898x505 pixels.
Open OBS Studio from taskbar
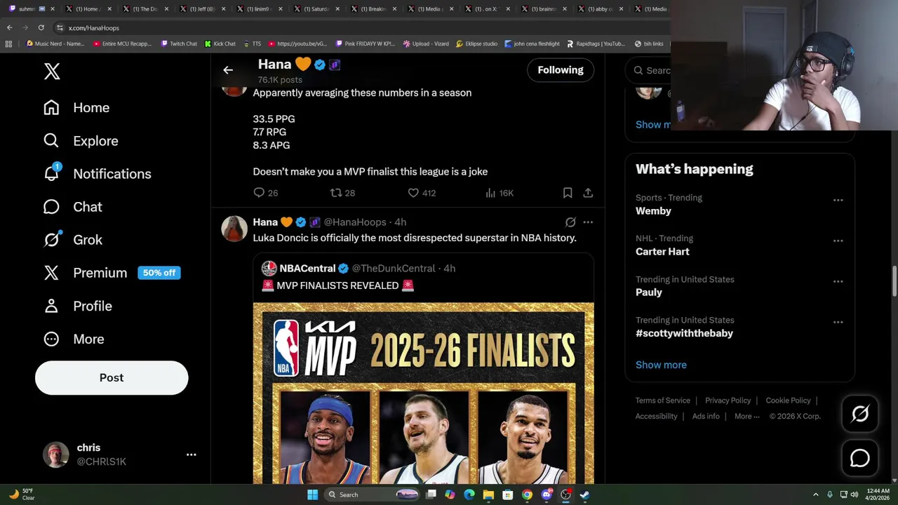click(x=565, y=494)
